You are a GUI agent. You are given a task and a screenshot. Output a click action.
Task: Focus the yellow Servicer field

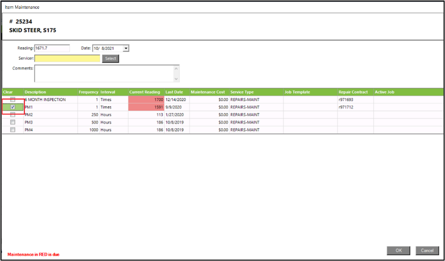click(67, 59)
